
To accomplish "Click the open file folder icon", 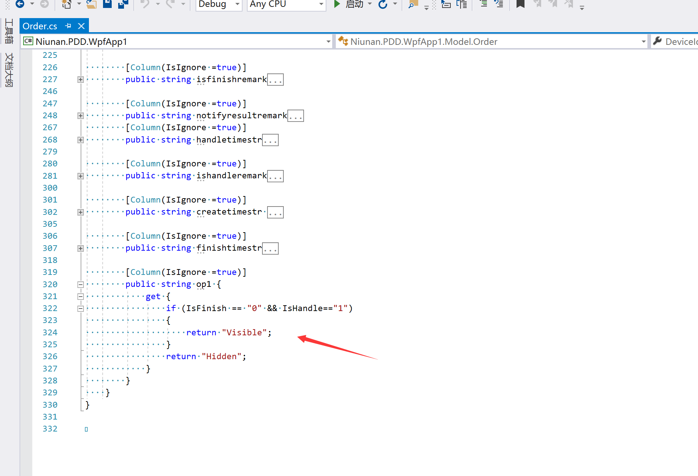I will [x=91, y=4].
